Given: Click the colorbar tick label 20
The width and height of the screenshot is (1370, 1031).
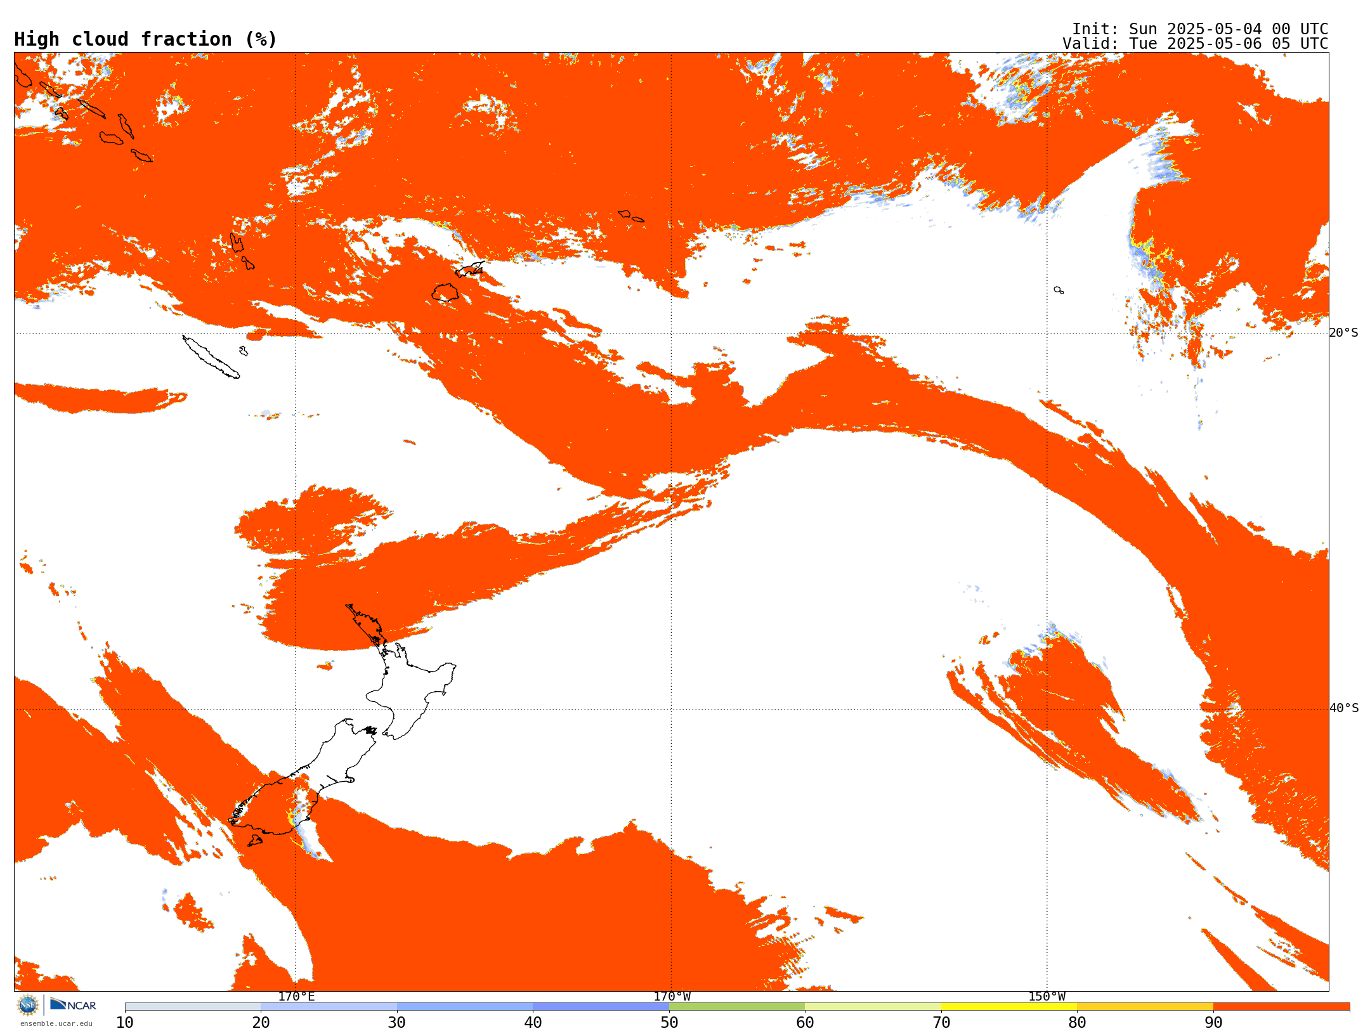Looking at the screenshot, I should (261, 1023).
